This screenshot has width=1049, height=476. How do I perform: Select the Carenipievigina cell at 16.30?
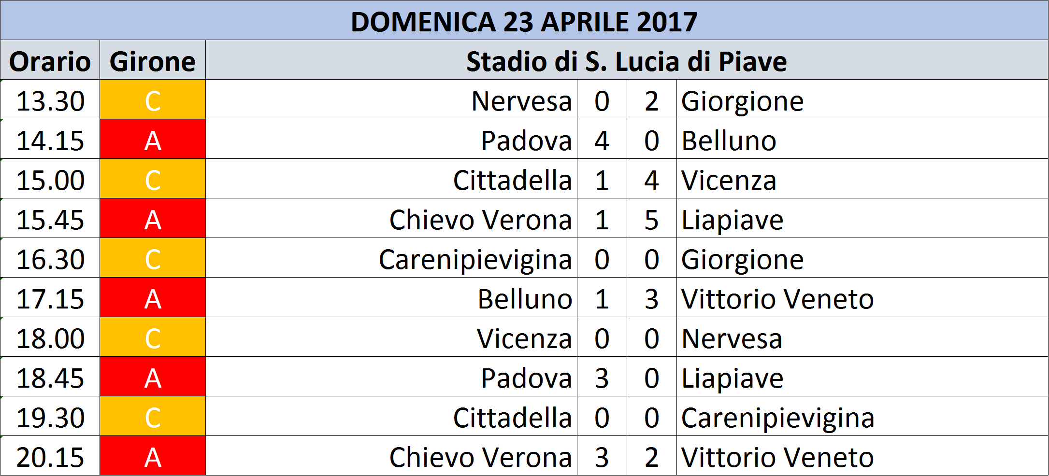point(391,258)
